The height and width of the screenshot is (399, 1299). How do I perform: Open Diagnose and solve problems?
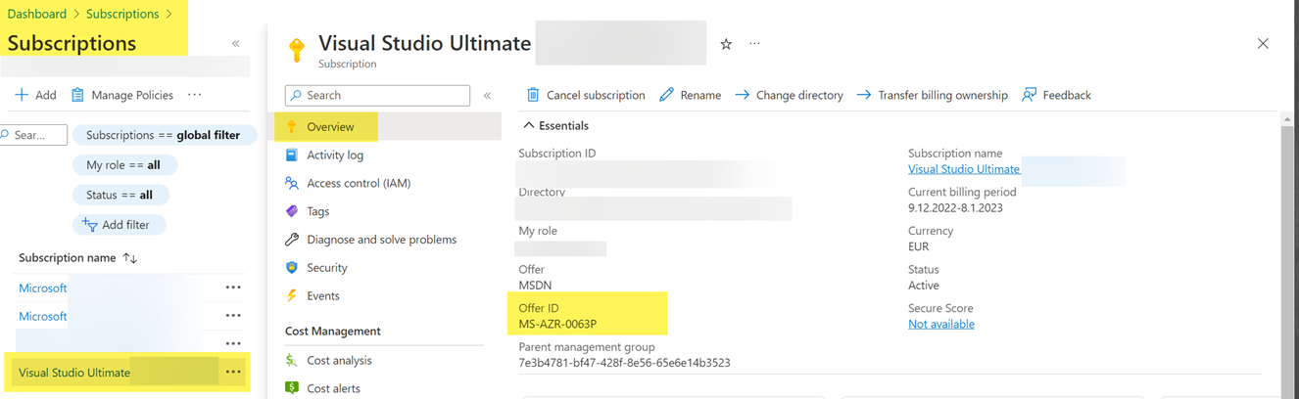tap(382, 240)
